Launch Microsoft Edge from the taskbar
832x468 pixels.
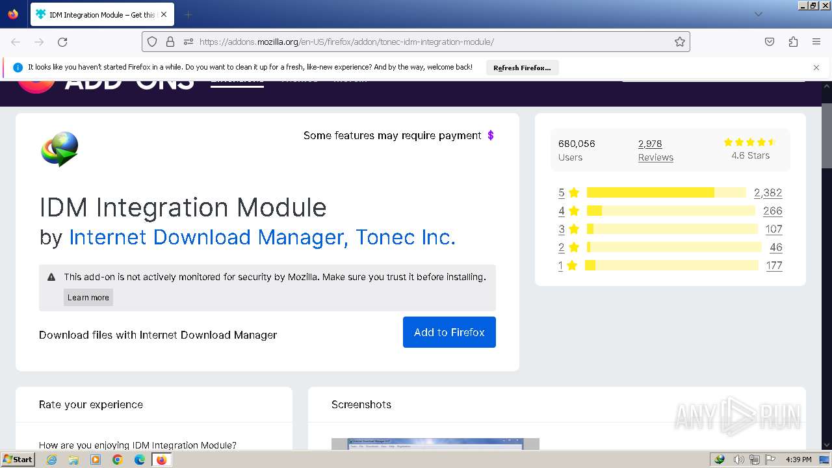[x=140, y=460]
